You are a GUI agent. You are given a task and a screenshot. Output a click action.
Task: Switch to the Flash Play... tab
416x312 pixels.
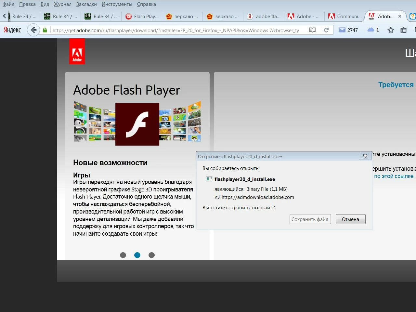[x=142, y=16]
